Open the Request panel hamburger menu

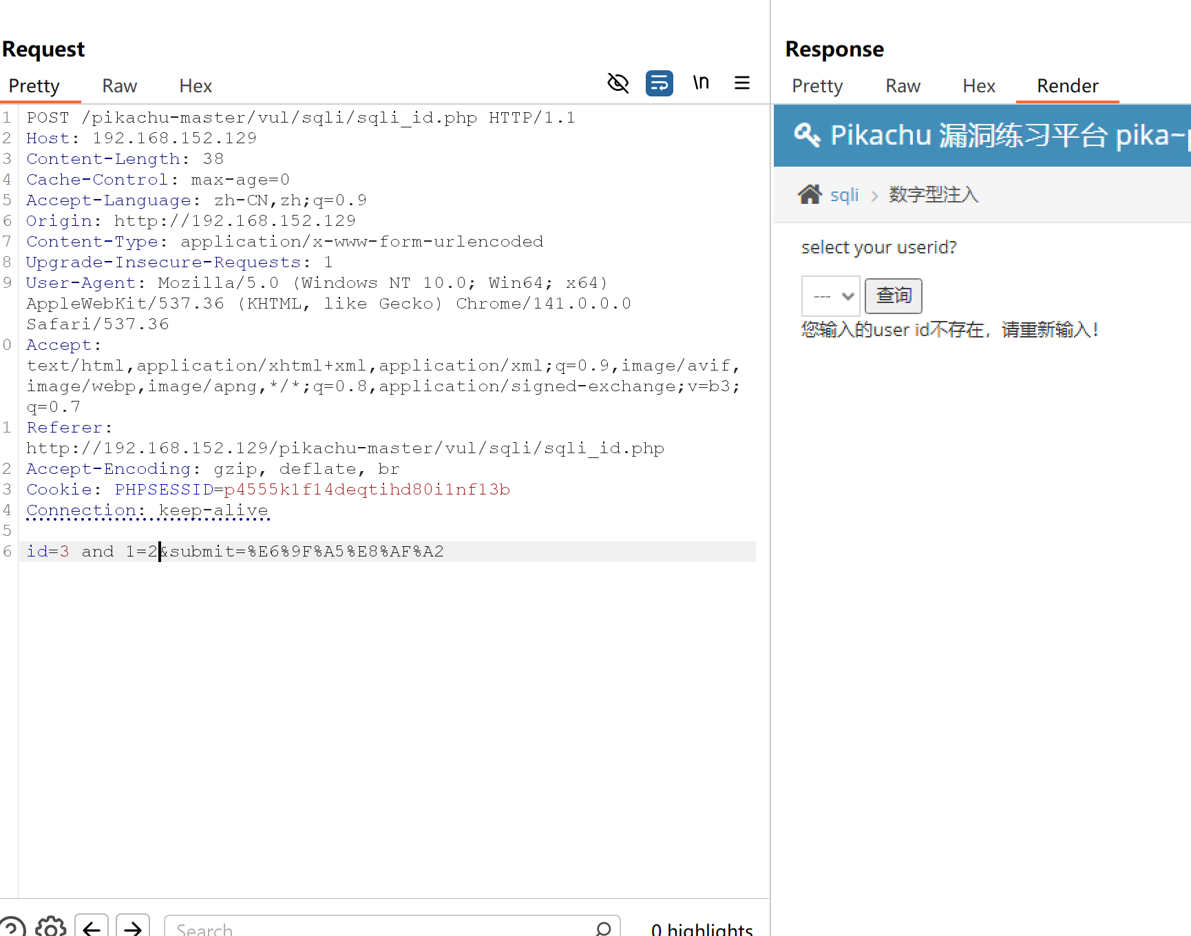tap(742, 83)
